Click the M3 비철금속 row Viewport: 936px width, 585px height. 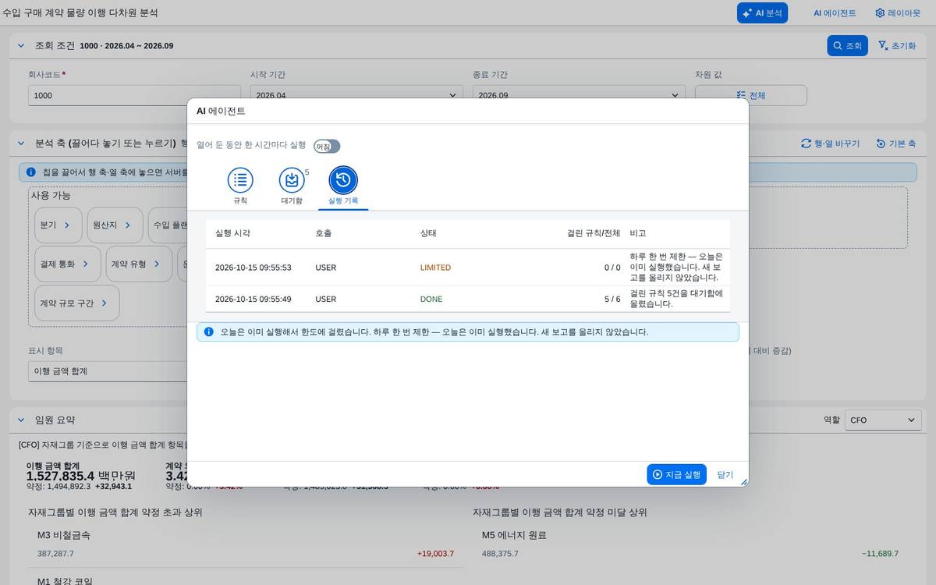(x=246, y=544)
